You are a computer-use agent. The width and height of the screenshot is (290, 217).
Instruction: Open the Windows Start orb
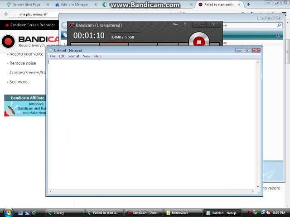point(8,212)
